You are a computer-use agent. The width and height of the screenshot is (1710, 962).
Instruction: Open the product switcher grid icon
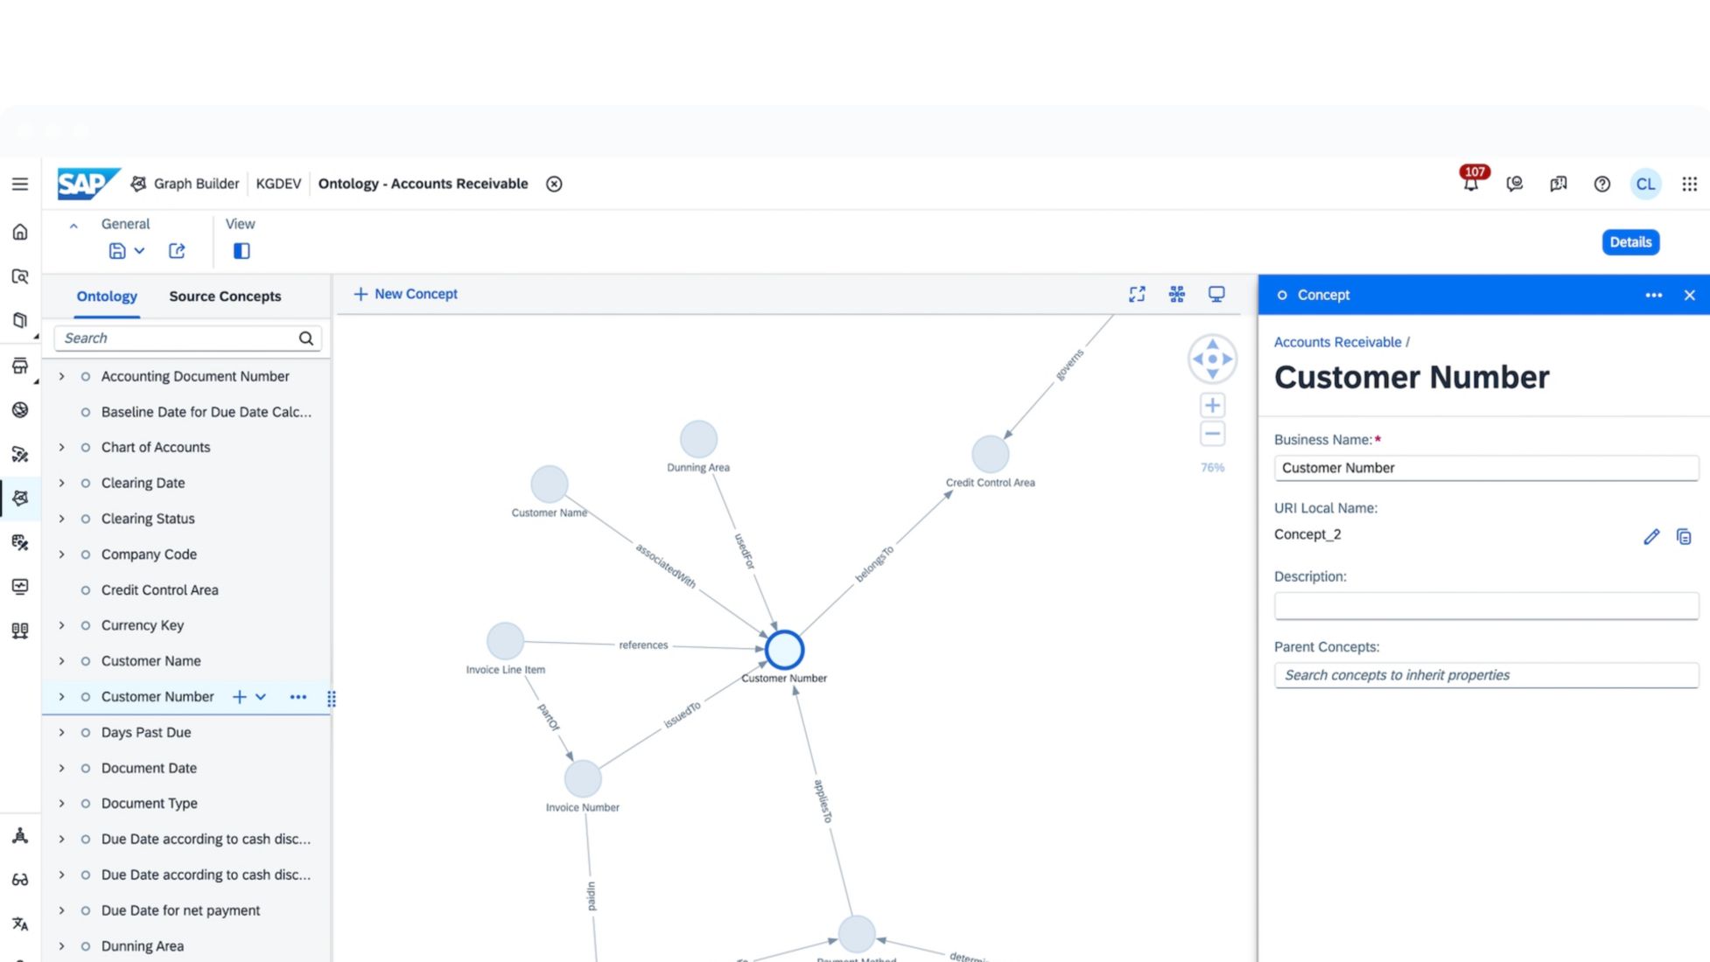(1689, 184)
